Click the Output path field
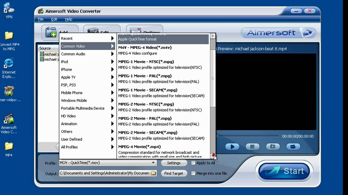 (x=105, y=173)
